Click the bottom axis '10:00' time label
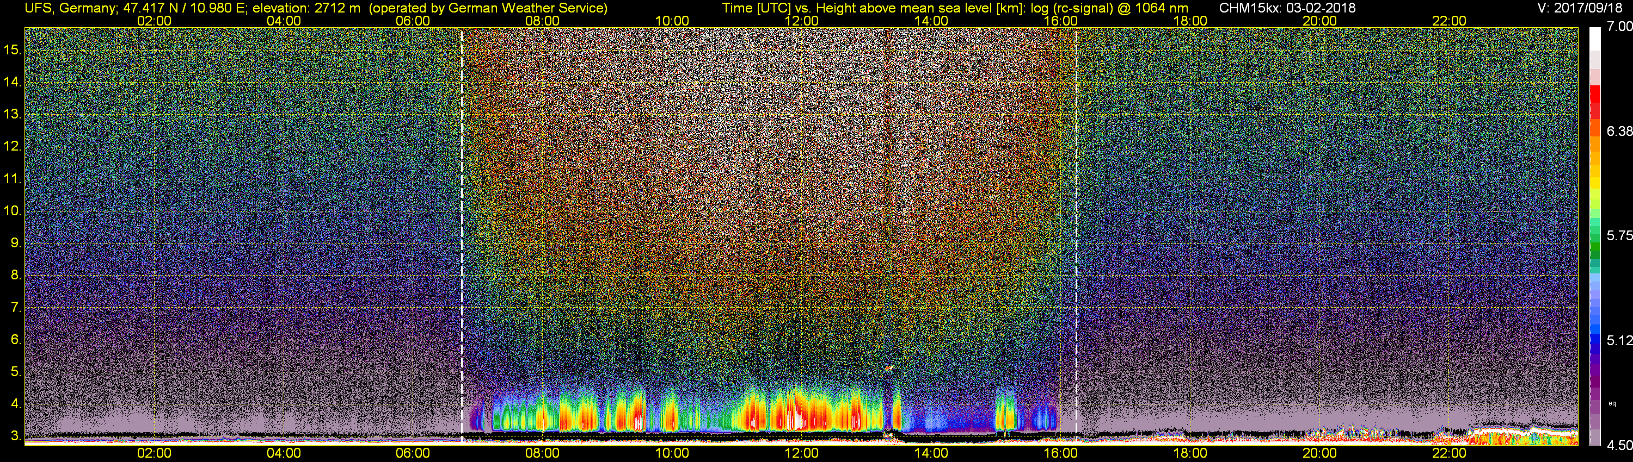Viewport: 1633px width, 462px height. tap(672, 453)
